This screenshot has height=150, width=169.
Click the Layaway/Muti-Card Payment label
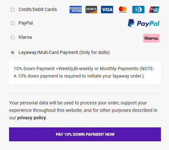coord(64,52)
